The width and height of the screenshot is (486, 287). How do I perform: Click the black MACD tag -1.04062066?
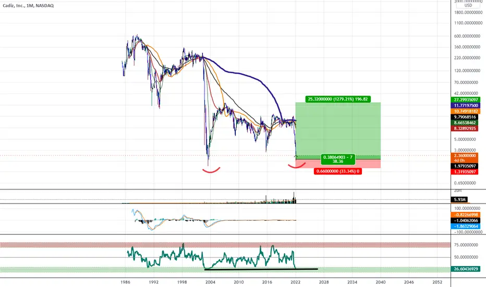[467, 221]
